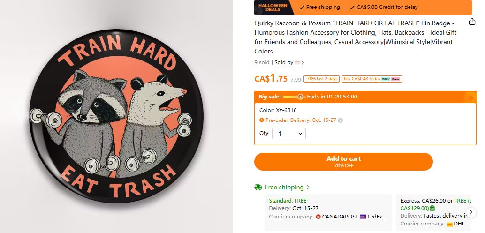Click the help question mark near pre-order delivery
This screenshot has width=485, height=233.
pos(340,120)
